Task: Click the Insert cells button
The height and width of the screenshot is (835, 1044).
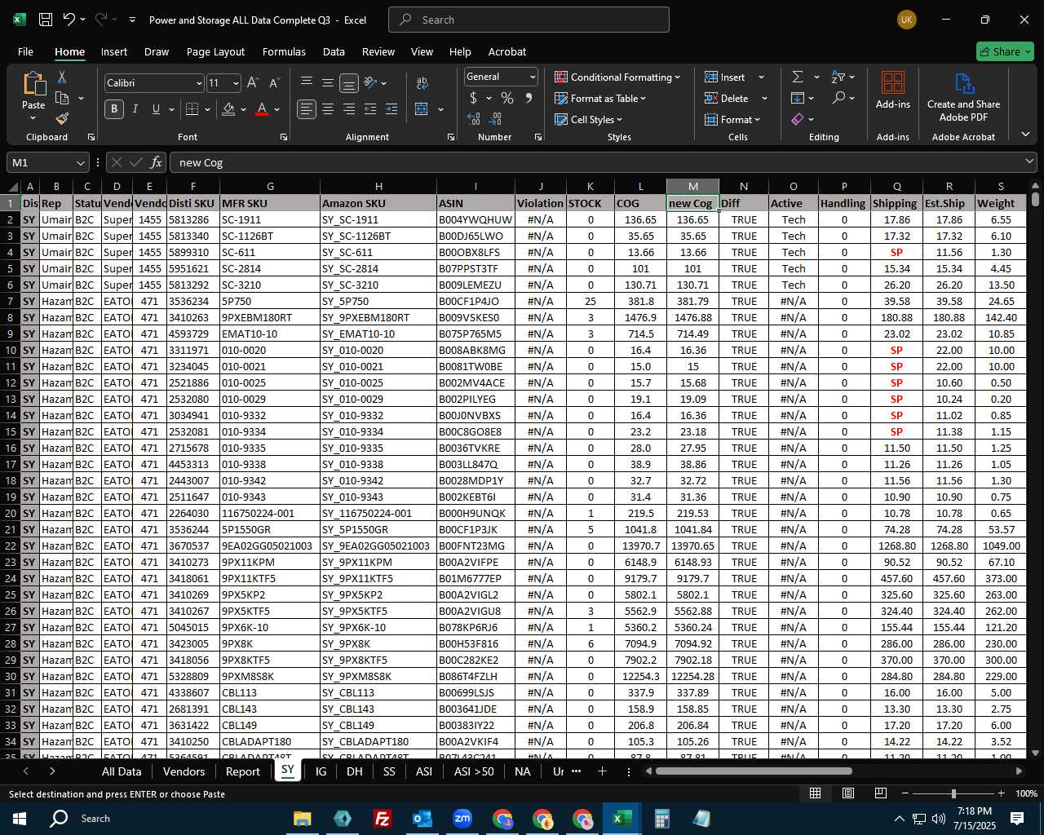Action: [x=725, y=77]
